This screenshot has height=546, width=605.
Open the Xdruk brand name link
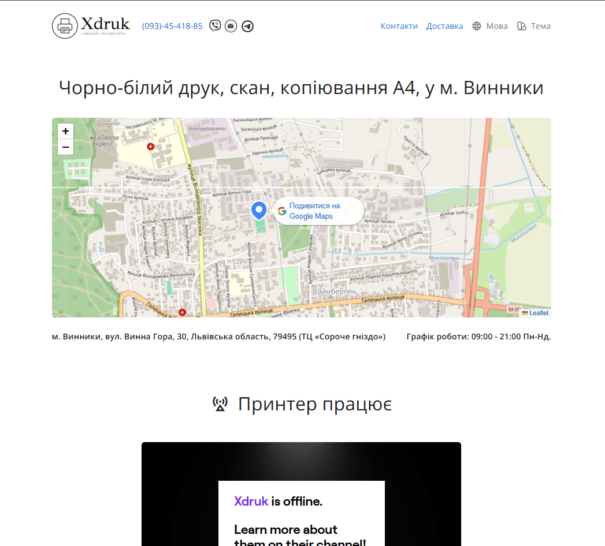click(x=105, y=24)
